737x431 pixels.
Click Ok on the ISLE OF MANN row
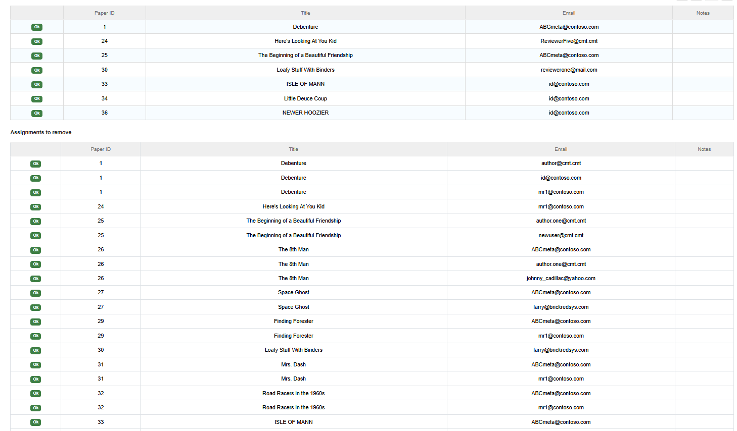click(37, 84)
